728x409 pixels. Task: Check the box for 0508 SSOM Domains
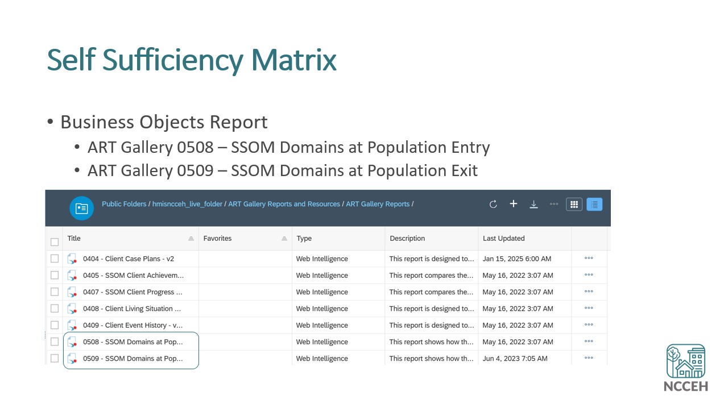click(55, 342)
